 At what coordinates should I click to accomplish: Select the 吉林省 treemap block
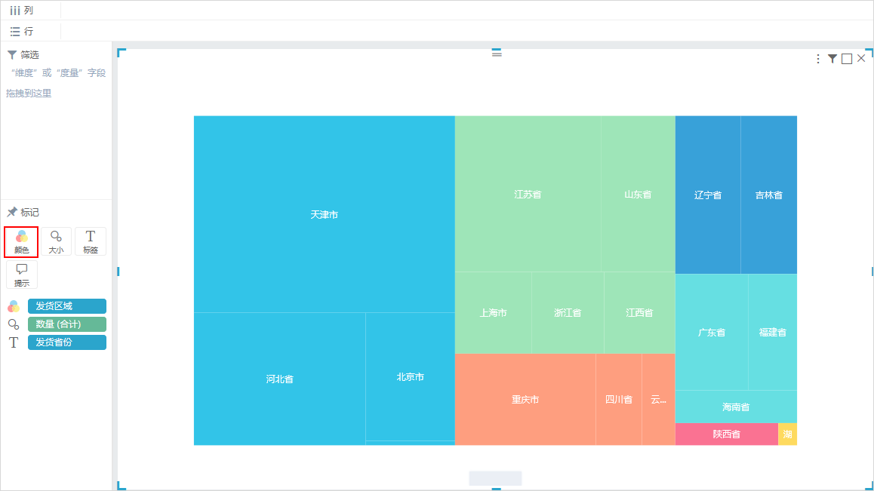coord(769,195)
